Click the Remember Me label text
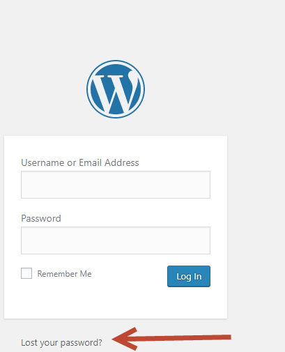 pyautogui.click(x=64, y=274)
